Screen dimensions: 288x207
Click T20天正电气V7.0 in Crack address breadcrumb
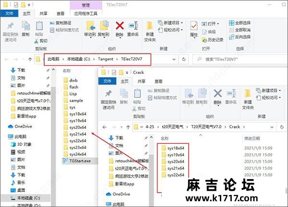pos(206,126)
